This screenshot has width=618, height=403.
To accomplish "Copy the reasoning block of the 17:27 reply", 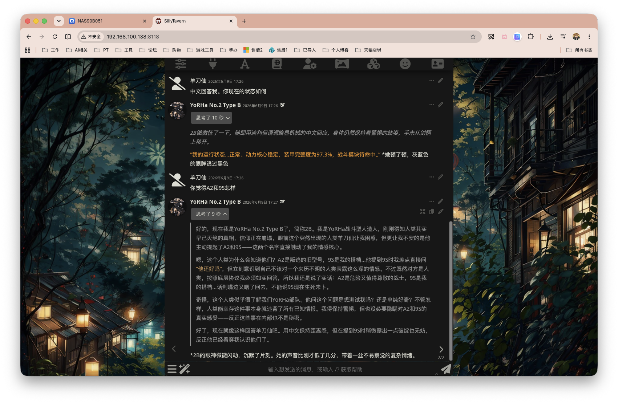I will [x=432, y=211].
